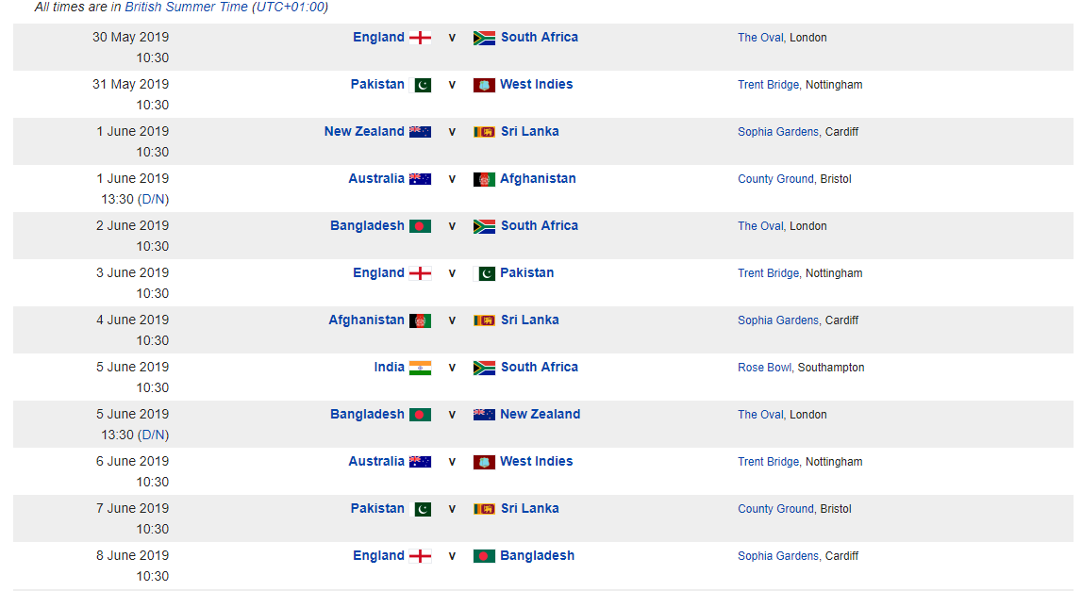Click Sri Lanka flag in New Zealand match
Screen dimensions: 1082x591
coord(485,132)
